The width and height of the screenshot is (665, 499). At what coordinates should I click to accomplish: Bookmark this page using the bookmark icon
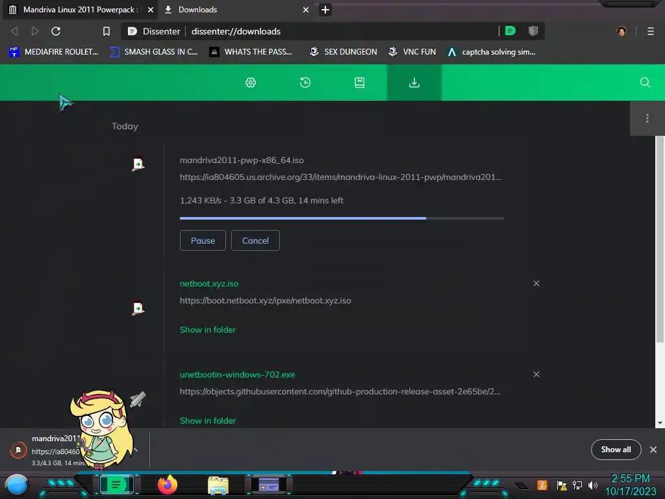(x=107, y=31)
